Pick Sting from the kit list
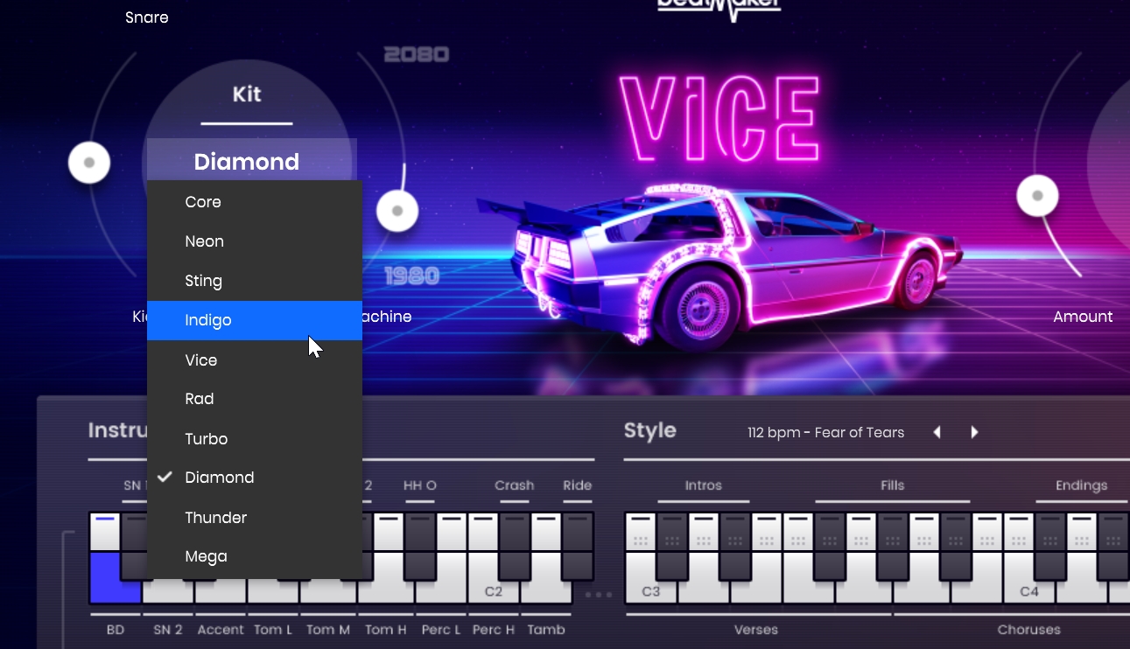 tap(255, 281)
